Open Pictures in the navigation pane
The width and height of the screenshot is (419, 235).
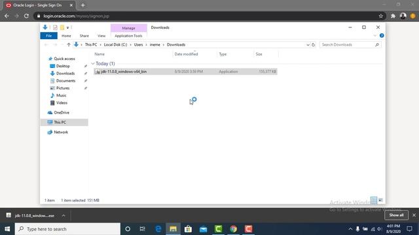click(63, 88)
